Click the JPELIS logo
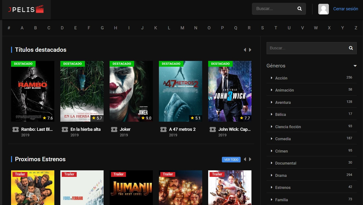Screen dimensions: 363x205 26,9
